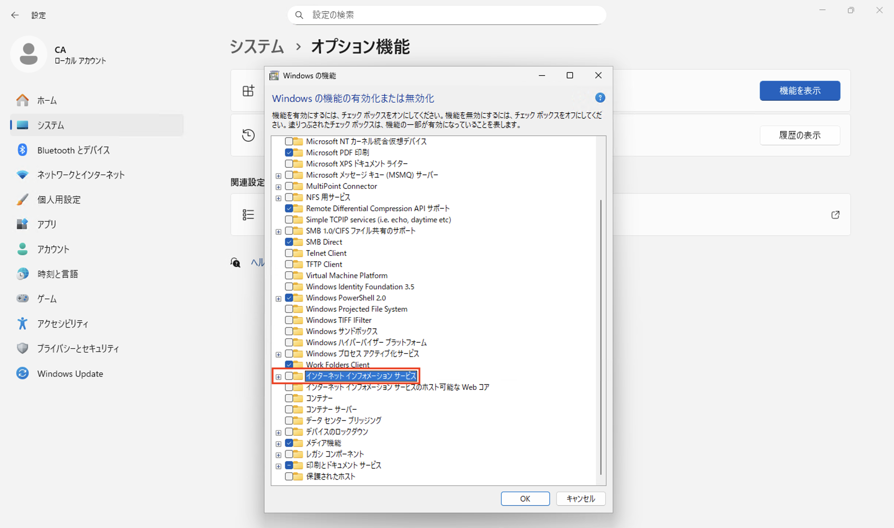The width and height of the screenshot is (894, 528).
Task: Expand Windows PowerShell 2.0 node
Action: pyautogui.click(x=278, y=299)
